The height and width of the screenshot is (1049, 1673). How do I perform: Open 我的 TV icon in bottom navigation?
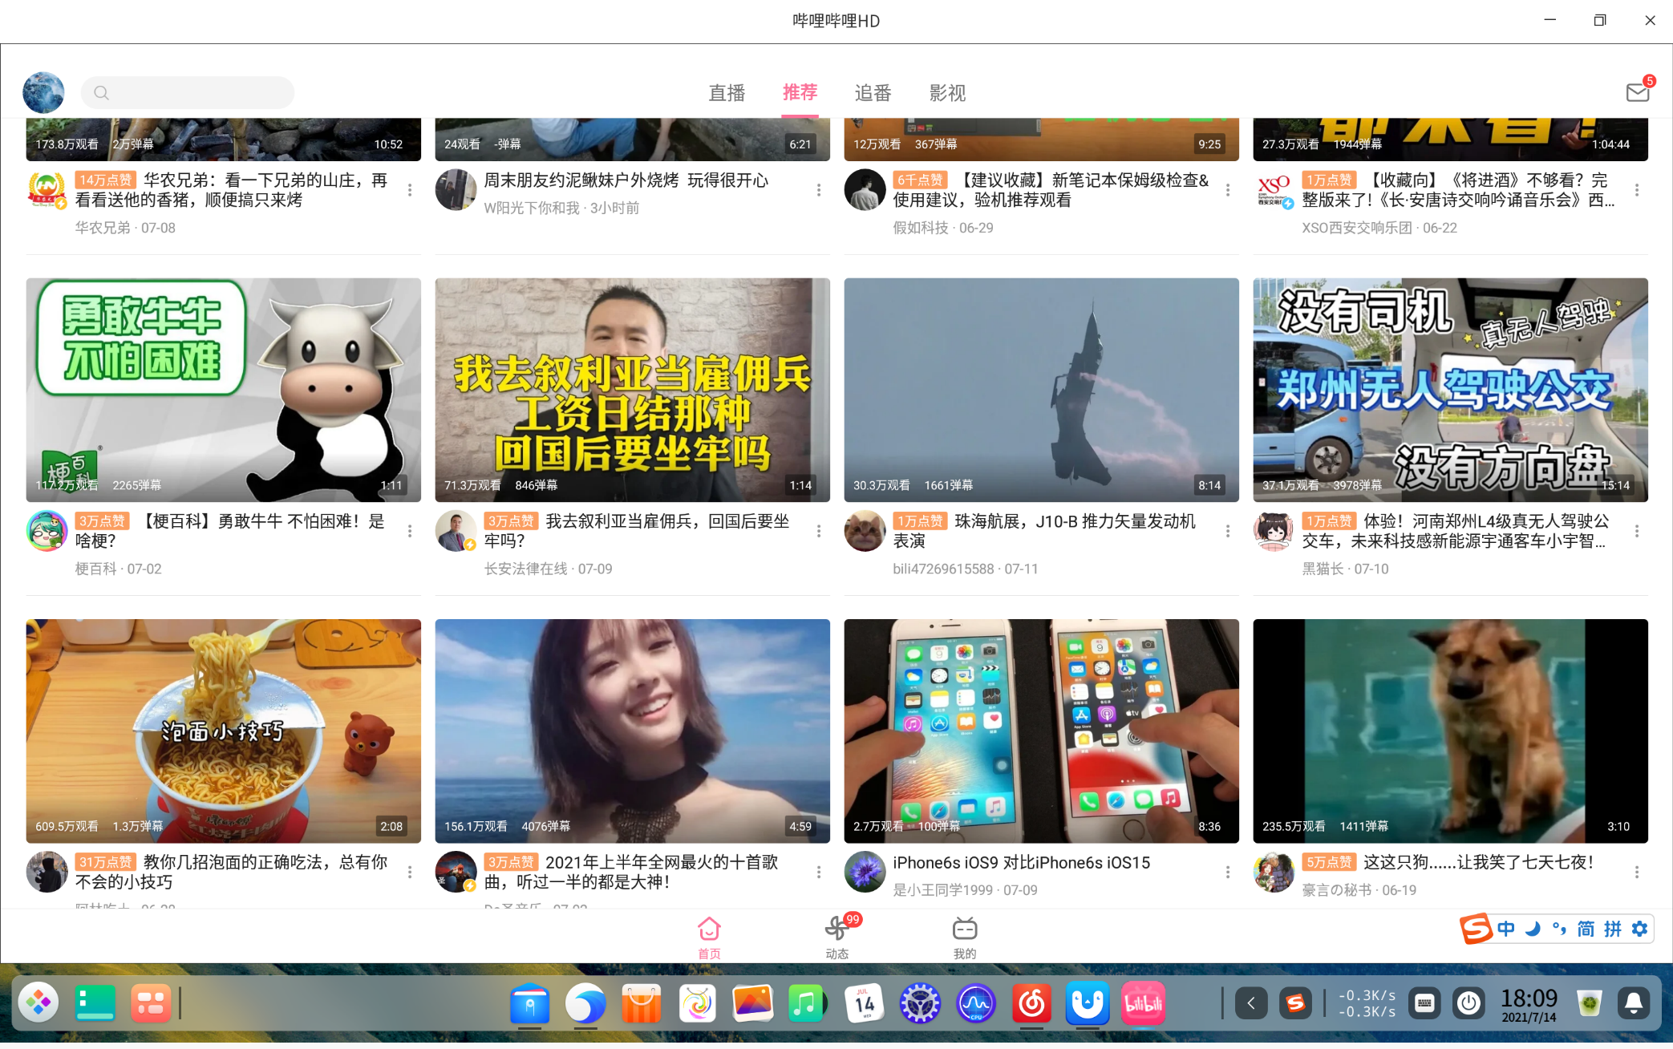(964, 928)
